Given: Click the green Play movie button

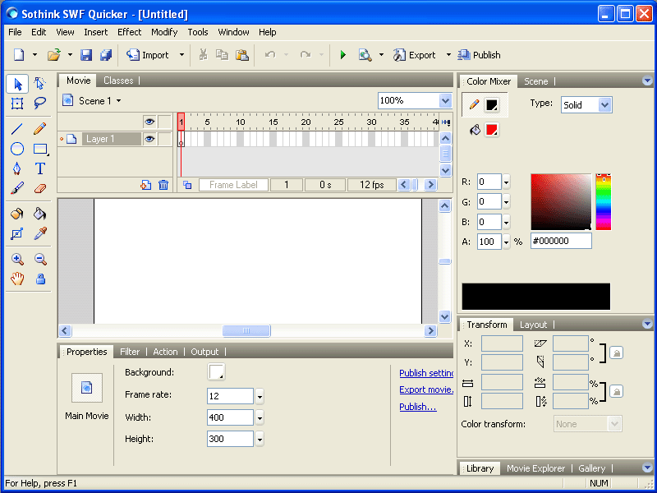Looking at the screenshot, I should pyautogui.click(x=342, y=55).
